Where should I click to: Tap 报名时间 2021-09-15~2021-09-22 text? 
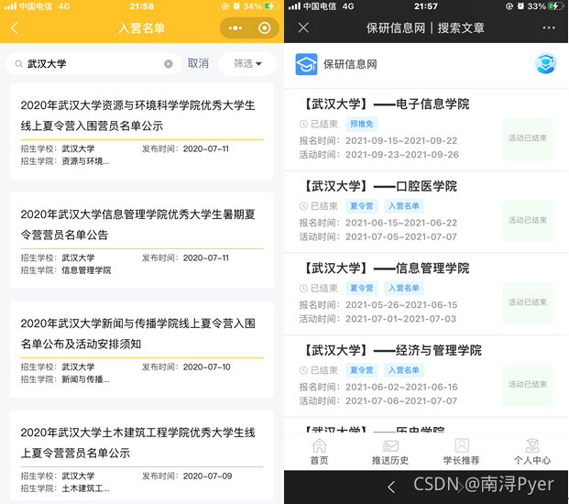pos(378,141)
